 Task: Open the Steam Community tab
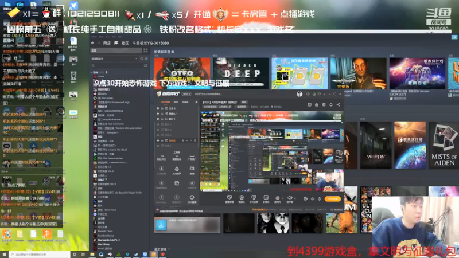tap(125, 43)
